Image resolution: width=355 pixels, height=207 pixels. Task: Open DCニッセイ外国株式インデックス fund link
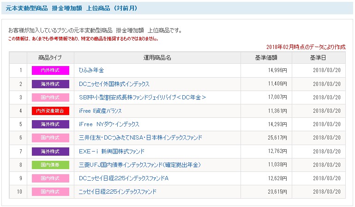click(114, 84)
